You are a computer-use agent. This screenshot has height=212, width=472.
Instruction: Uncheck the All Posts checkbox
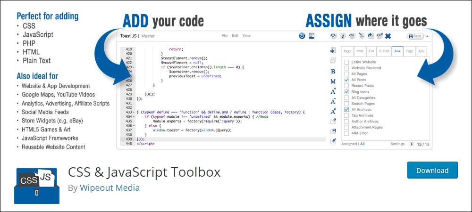(346, 80)
